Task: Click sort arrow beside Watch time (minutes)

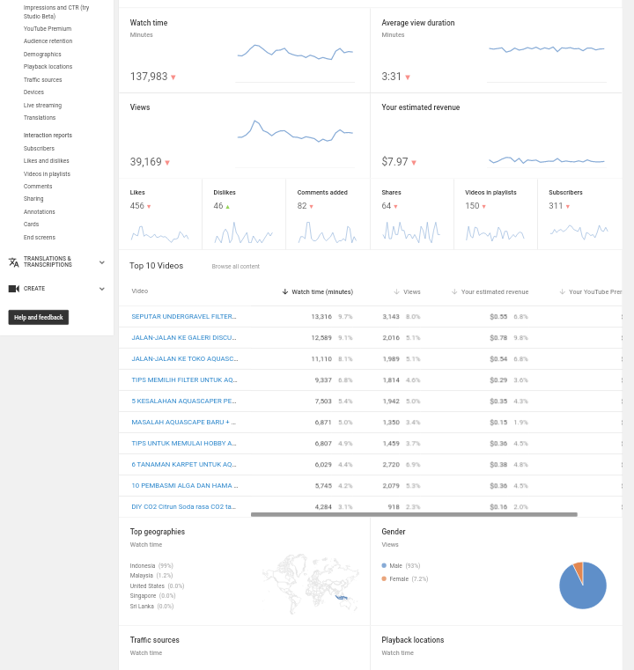Action: pos(284,291)
